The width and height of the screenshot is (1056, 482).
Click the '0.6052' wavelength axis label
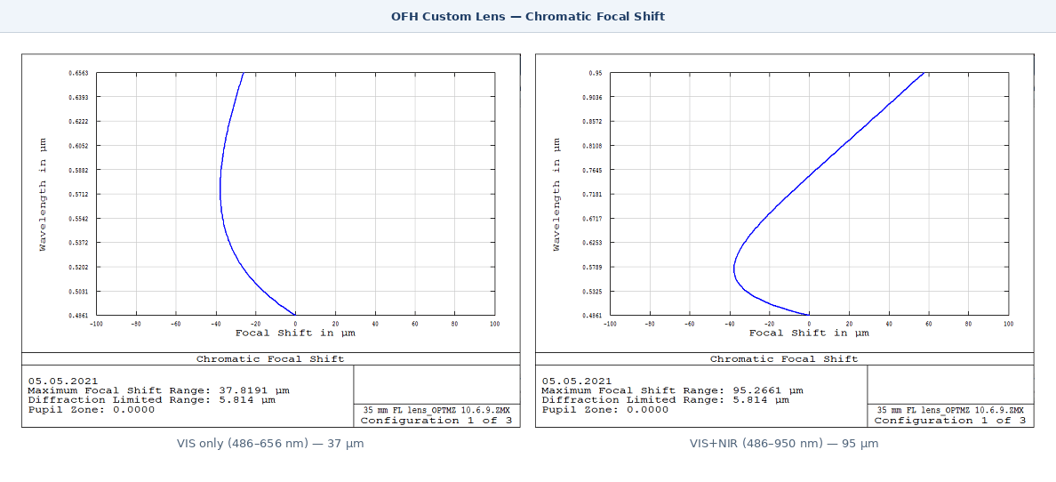pos(78,146)
